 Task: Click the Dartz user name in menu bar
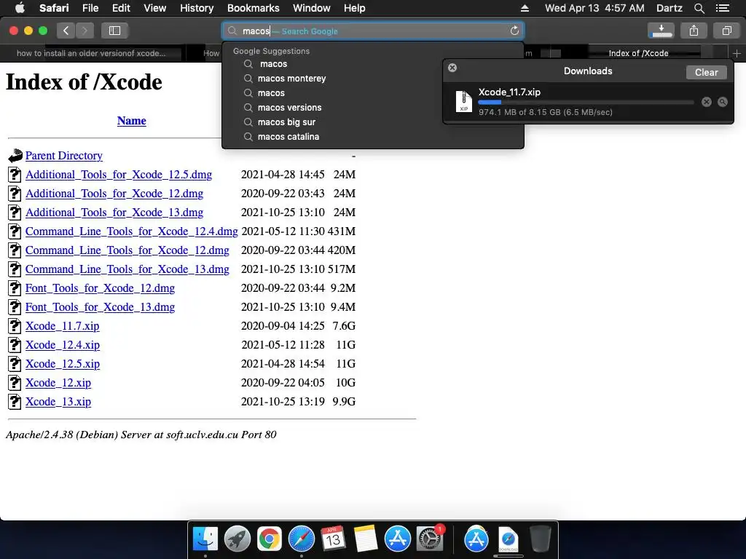coord(669,8)
